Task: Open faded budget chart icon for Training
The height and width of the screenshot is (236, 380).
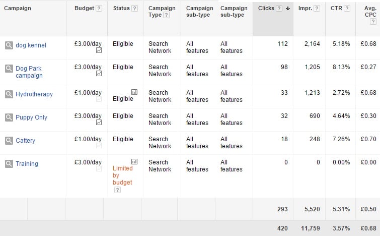Action: (x=99, y=169)
